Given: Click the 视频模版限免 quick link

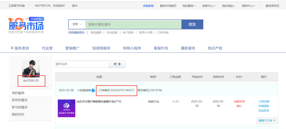Looking at the screenshot, I should coord(76,33).
